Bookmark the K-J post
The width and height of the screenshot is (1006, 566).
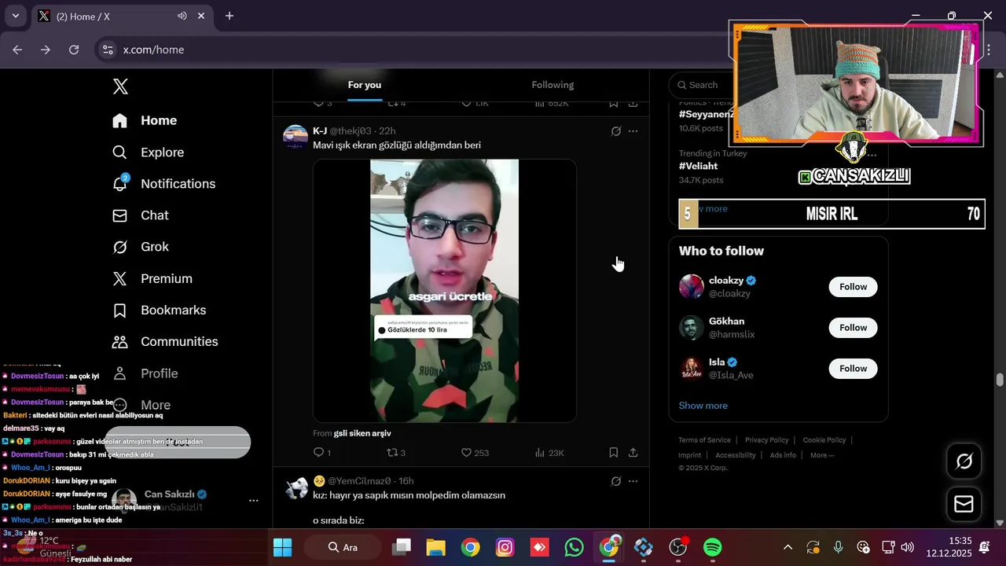click(x=613, y=452)
